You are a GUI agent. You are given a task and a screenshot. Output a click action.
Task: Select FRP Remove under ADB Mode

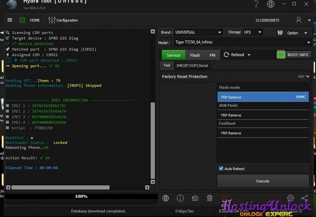tap(263, 115)
